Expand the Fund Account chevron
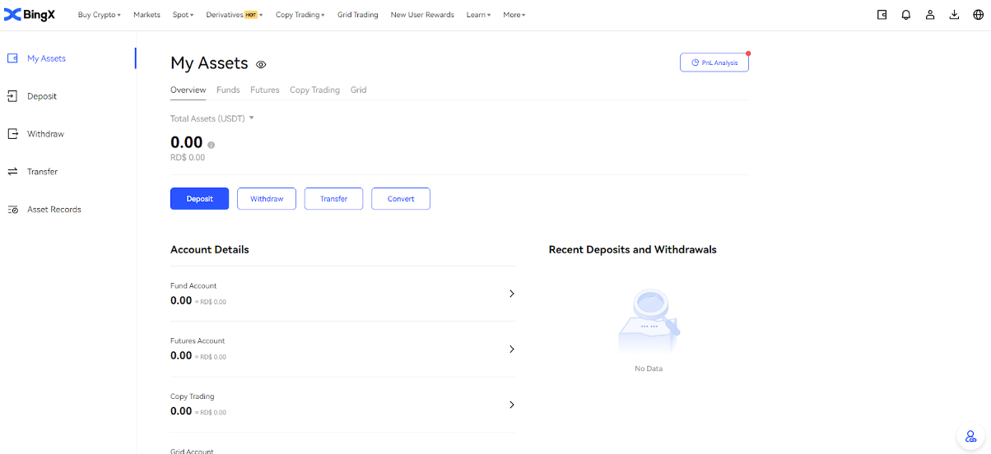The width and height of the screenshot is (991, 454). coord(511,294)
